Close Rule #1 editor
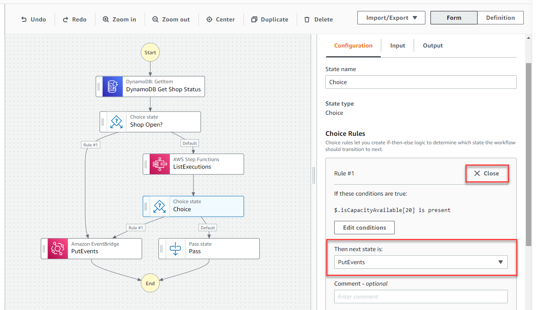 [486, 173]
